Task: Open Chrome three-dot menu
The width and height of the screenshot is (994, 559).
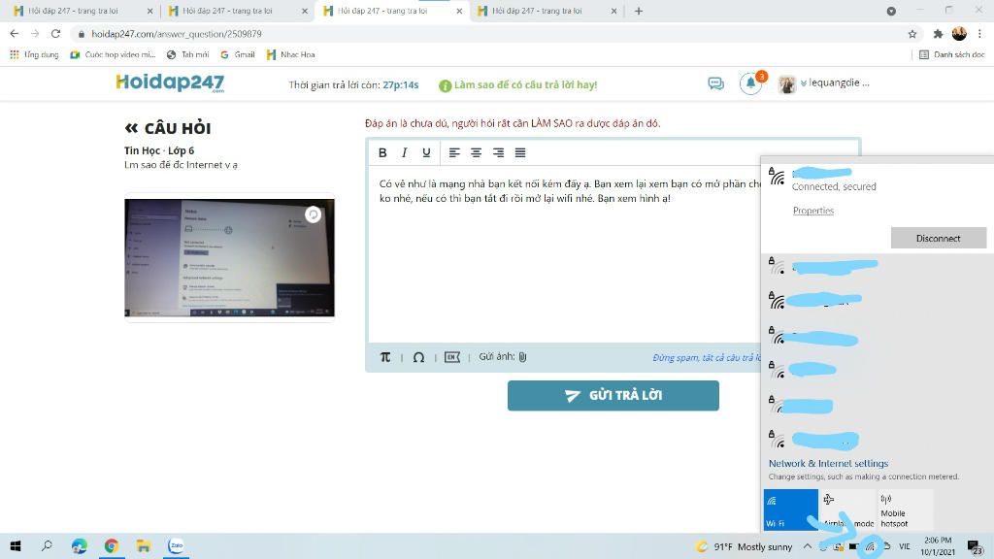Action: (x=980, y=34)
